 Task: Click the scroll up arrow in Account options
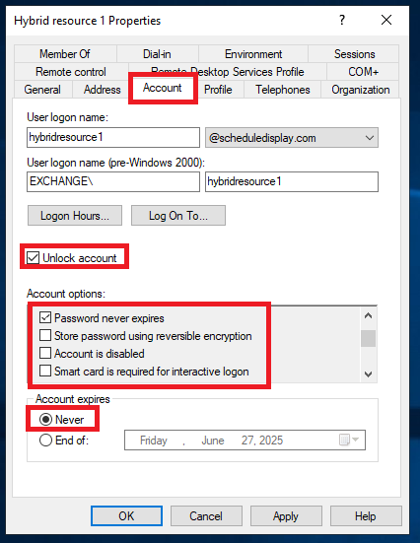click(369, 315)
